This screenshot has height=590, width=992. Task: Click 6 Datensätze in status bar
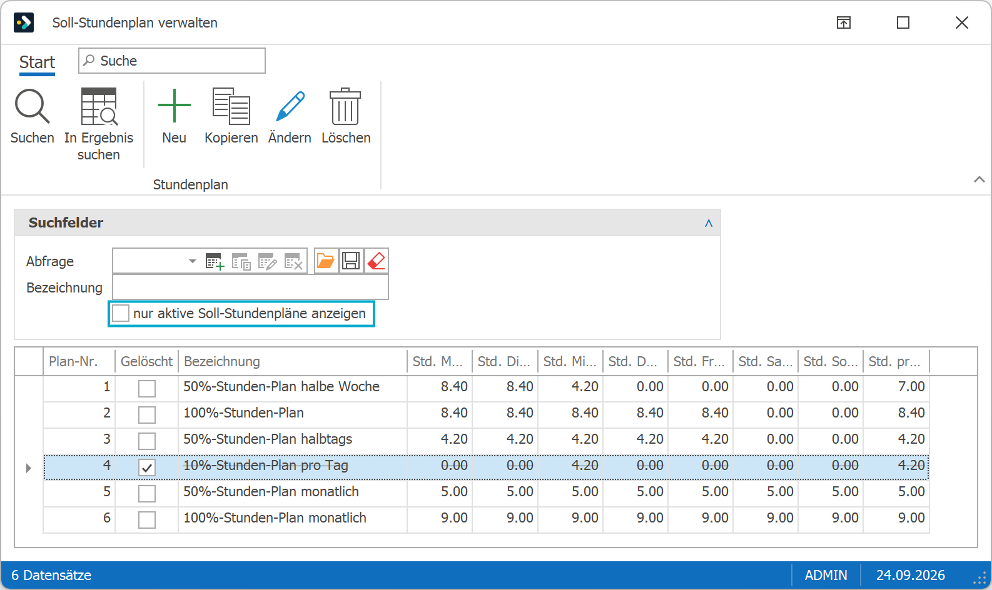(x=51, y=575)
